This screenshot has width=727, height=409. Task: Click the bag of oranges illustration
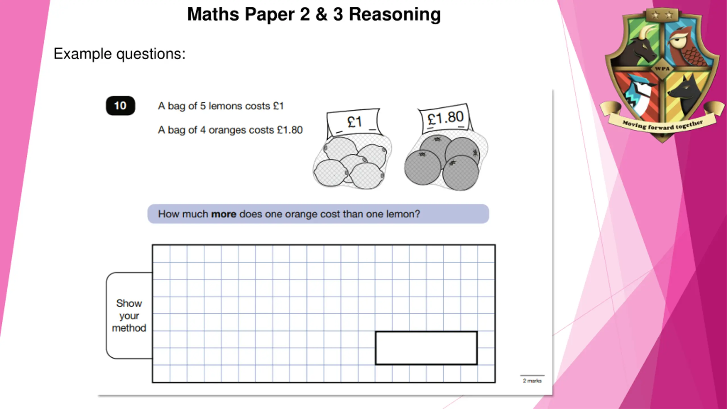pyautogui.click(x=446, y=160)
